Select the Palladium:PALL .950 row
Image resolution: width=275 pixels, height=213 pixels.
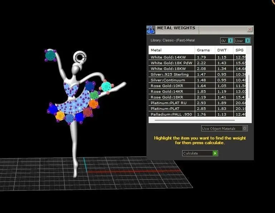[197, 114]
